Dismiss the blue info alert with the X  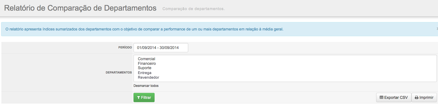437,29
